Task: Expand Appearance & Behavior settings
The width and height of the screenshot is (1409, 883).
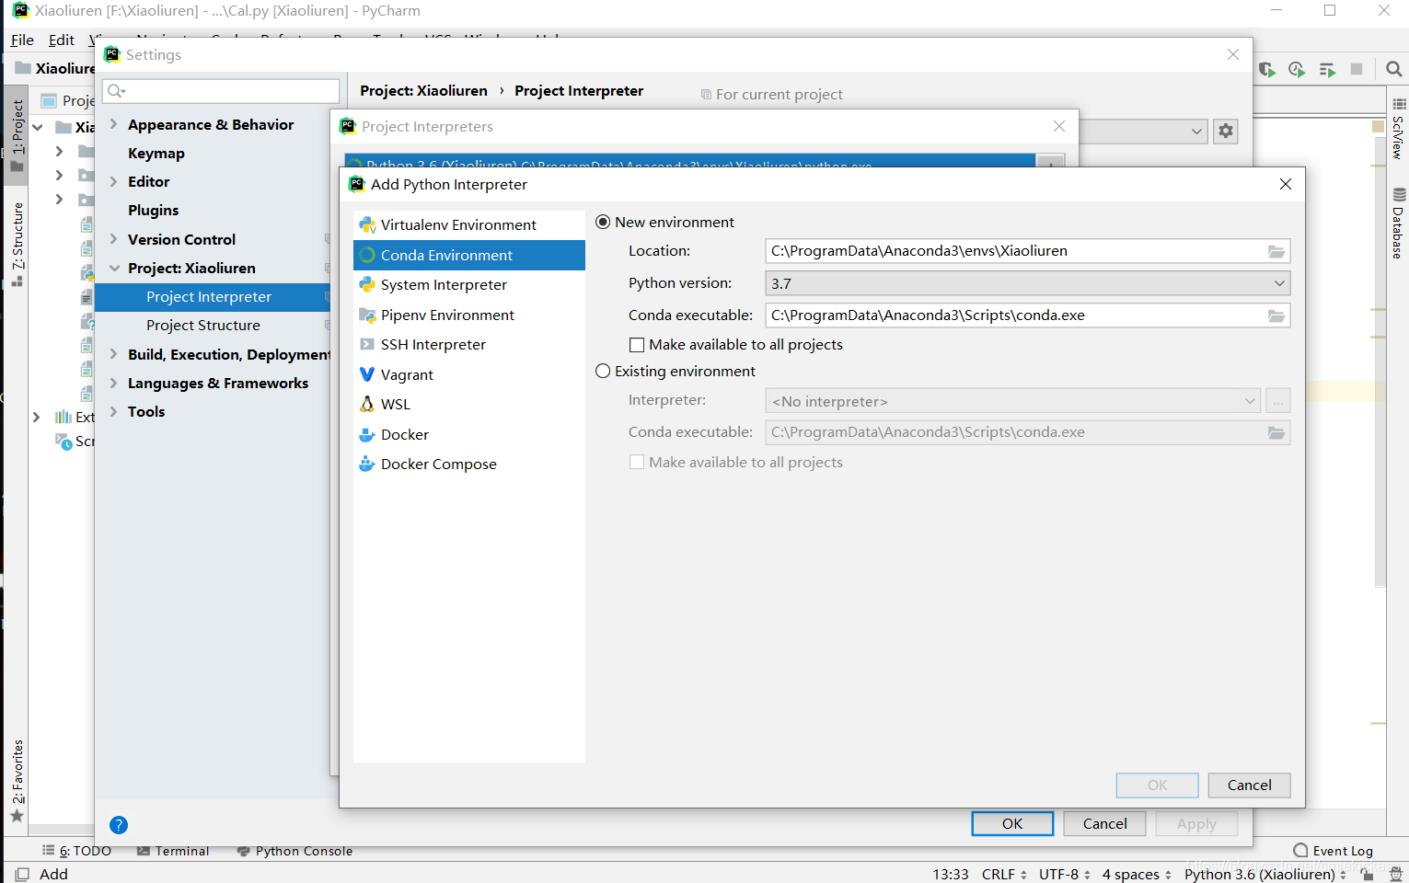Action: [x=114, y=124]
